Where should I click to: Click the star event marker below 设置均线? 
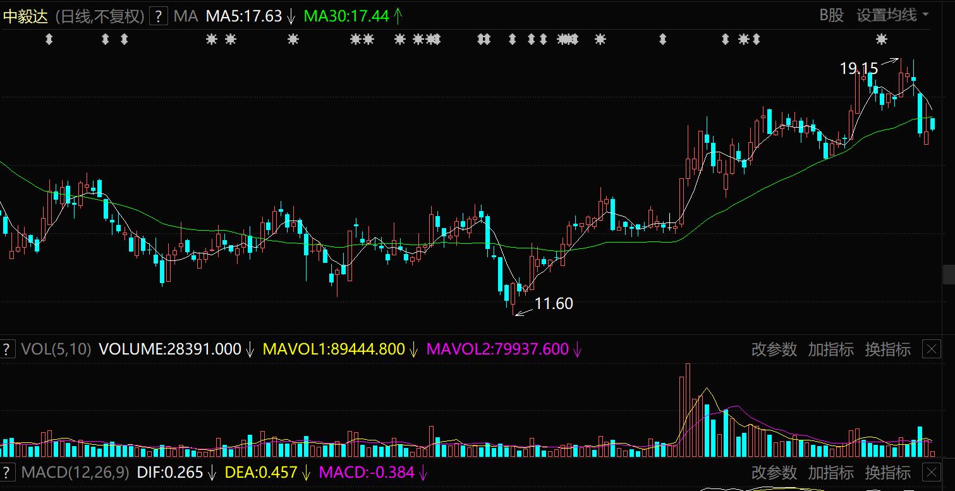[882, 40]
